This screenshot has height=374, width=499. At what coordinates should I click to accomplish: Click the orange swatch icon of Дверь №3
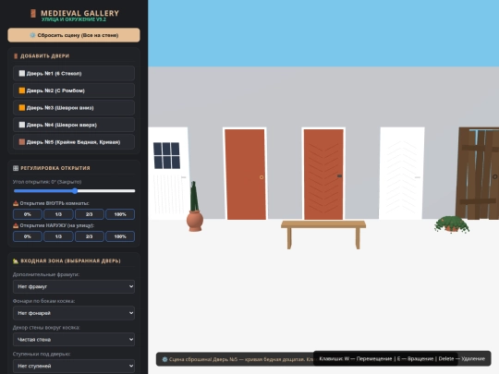[x=22, y=108]
